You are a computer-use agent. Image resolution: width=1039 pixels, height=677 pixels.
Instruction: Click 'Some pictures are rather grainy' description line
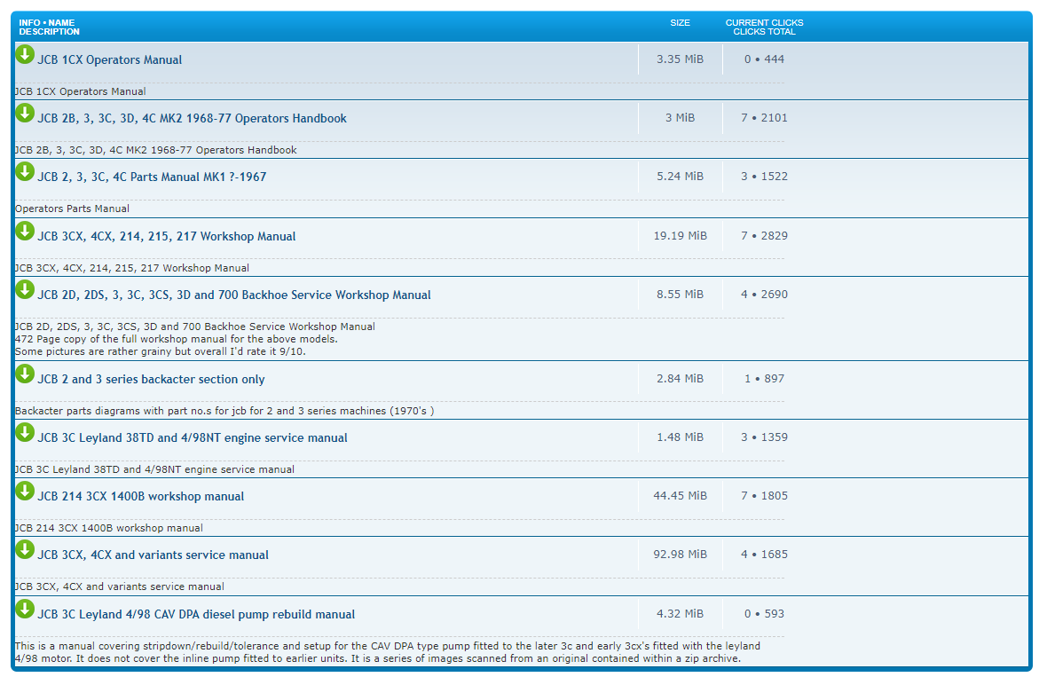tap(161, 351)
